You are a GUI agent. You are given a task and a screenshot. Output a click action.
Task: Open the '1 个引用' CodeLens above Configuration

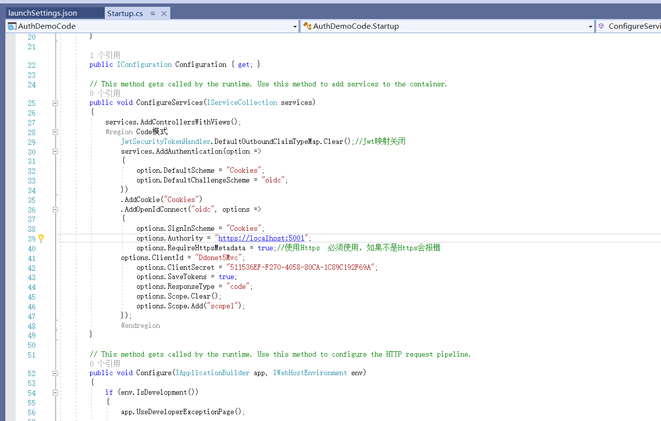pyautogui.click(x=105, y=55)
